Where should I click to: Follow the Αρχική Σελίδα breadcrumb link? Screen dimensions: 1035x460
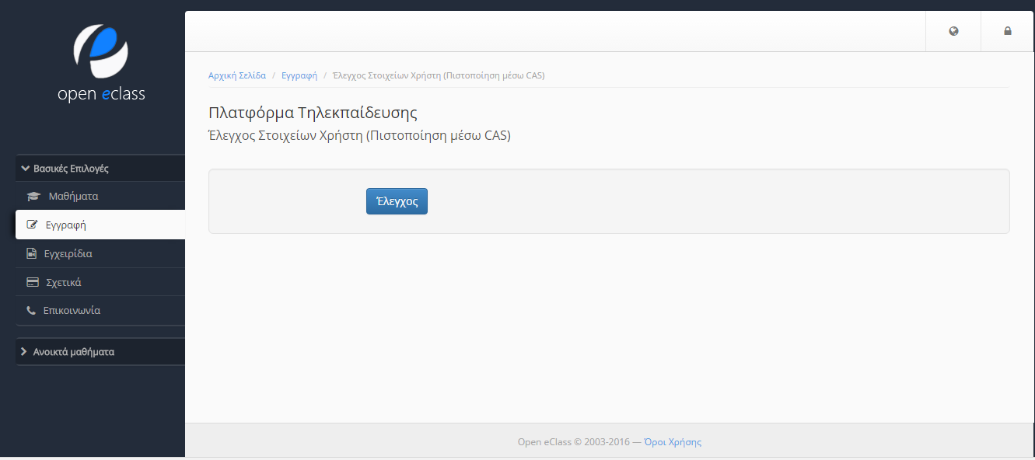tap(237, 75)
